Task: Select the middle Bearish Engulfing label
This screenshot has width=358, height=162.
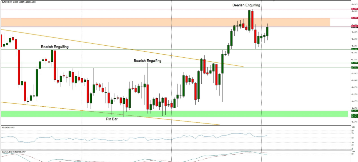Action: 147,61
